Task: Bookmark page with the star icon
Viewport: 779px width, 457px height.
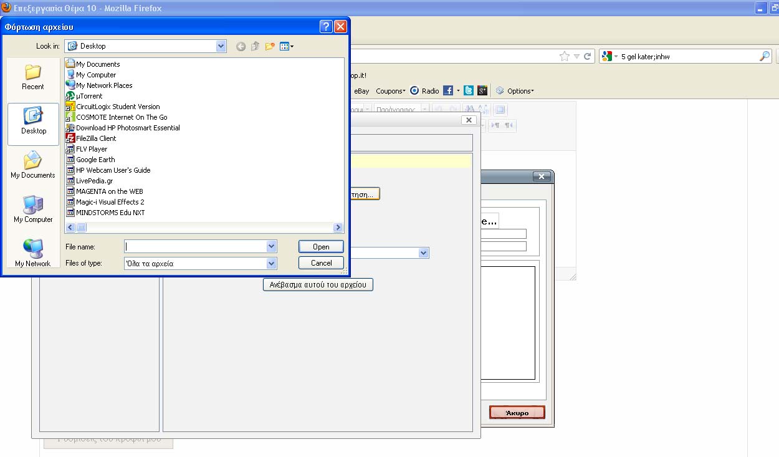Action: click(564, 56)
